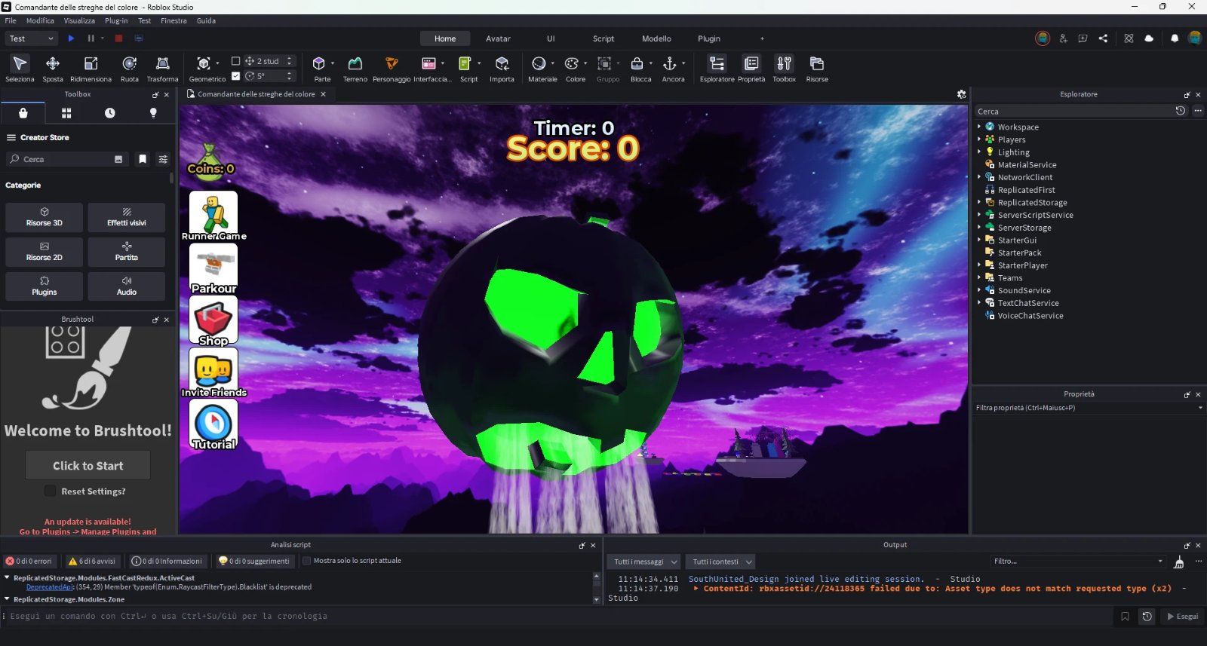
Task: Open the Finestra menu
Action: tap(174, 21)
